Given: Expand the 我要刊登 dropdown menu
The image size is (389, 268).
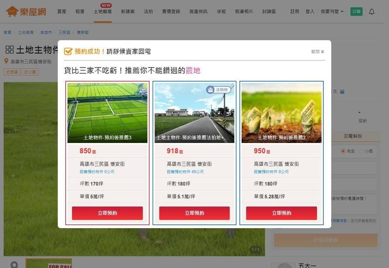Looking at the screenshot, I should click(332, 11).
